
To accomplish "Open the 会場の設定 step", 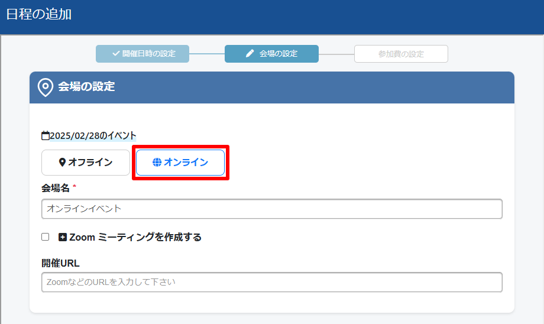I will 271,54.
